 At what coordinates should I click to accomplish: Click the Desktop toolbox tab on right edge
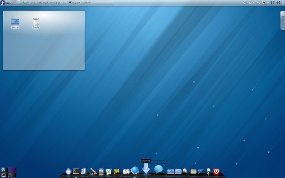[x=282, y=20]
